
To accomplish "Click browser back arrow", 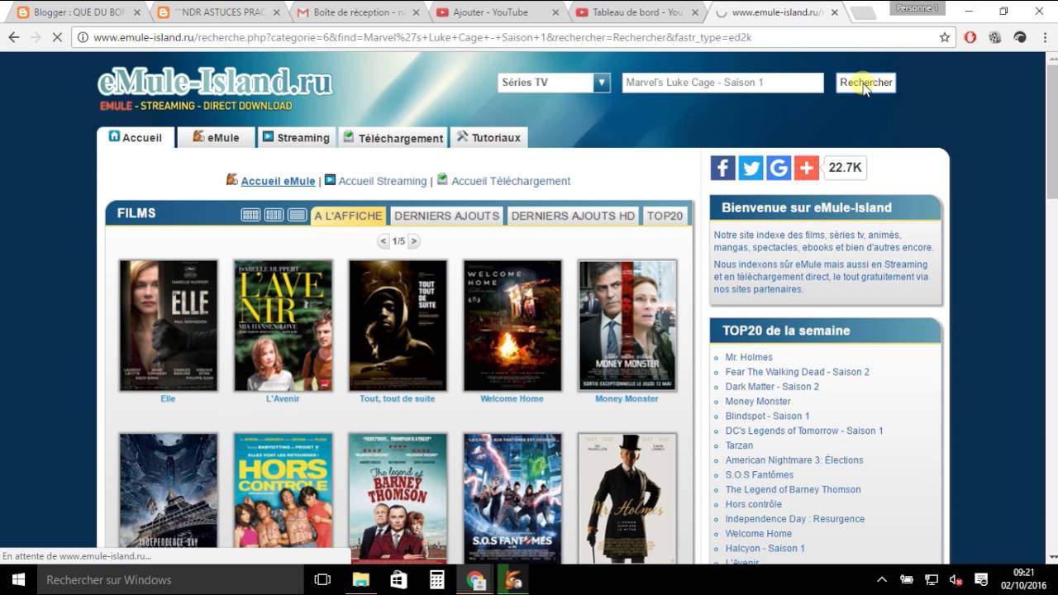I will click(x=13, y=37).
